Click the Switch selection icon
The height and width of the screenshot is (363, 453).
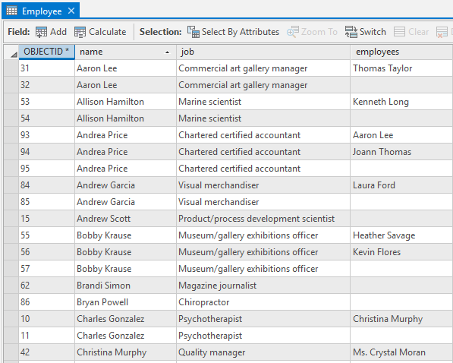coord(351,32)
